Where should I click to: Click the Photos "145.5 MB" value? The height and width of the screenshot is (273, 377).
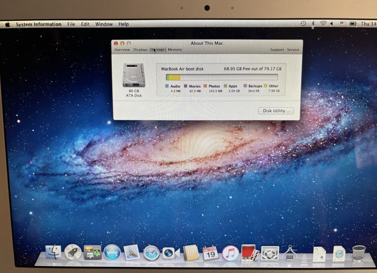(x=215, y=91)
